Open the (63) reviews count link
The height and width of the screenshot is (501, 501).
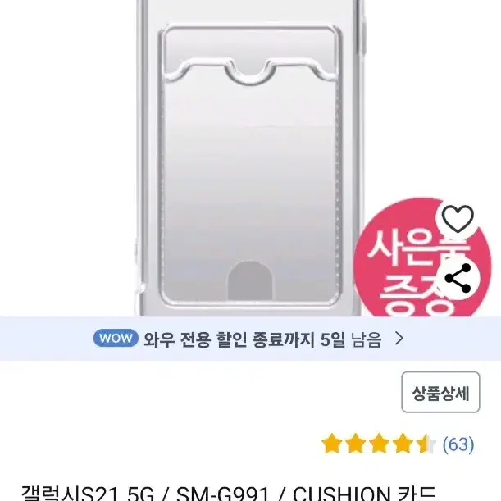point(458,444)
